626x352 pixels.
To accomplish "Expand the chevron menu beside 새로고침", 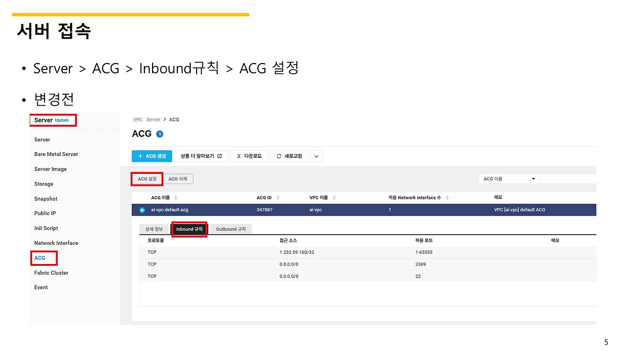I will coord(316,156).
